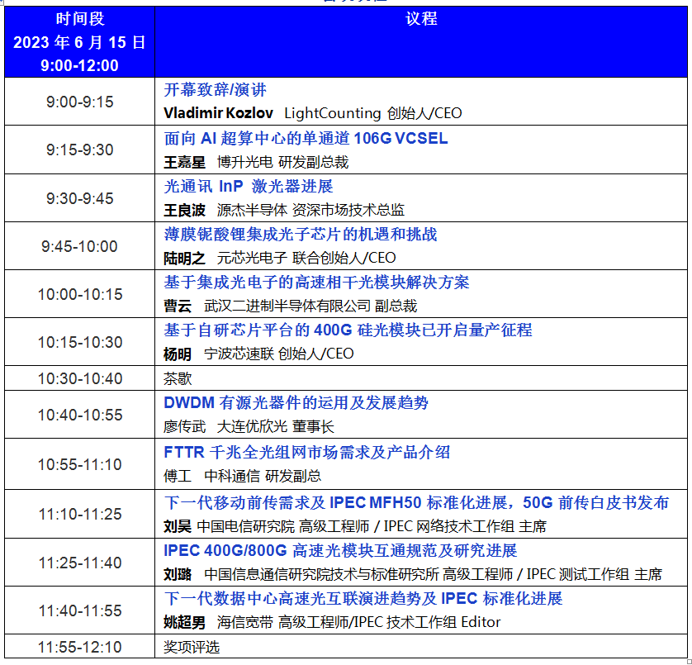Click the 时间段 header cell

pyautogui.click(x=79, y=18)
